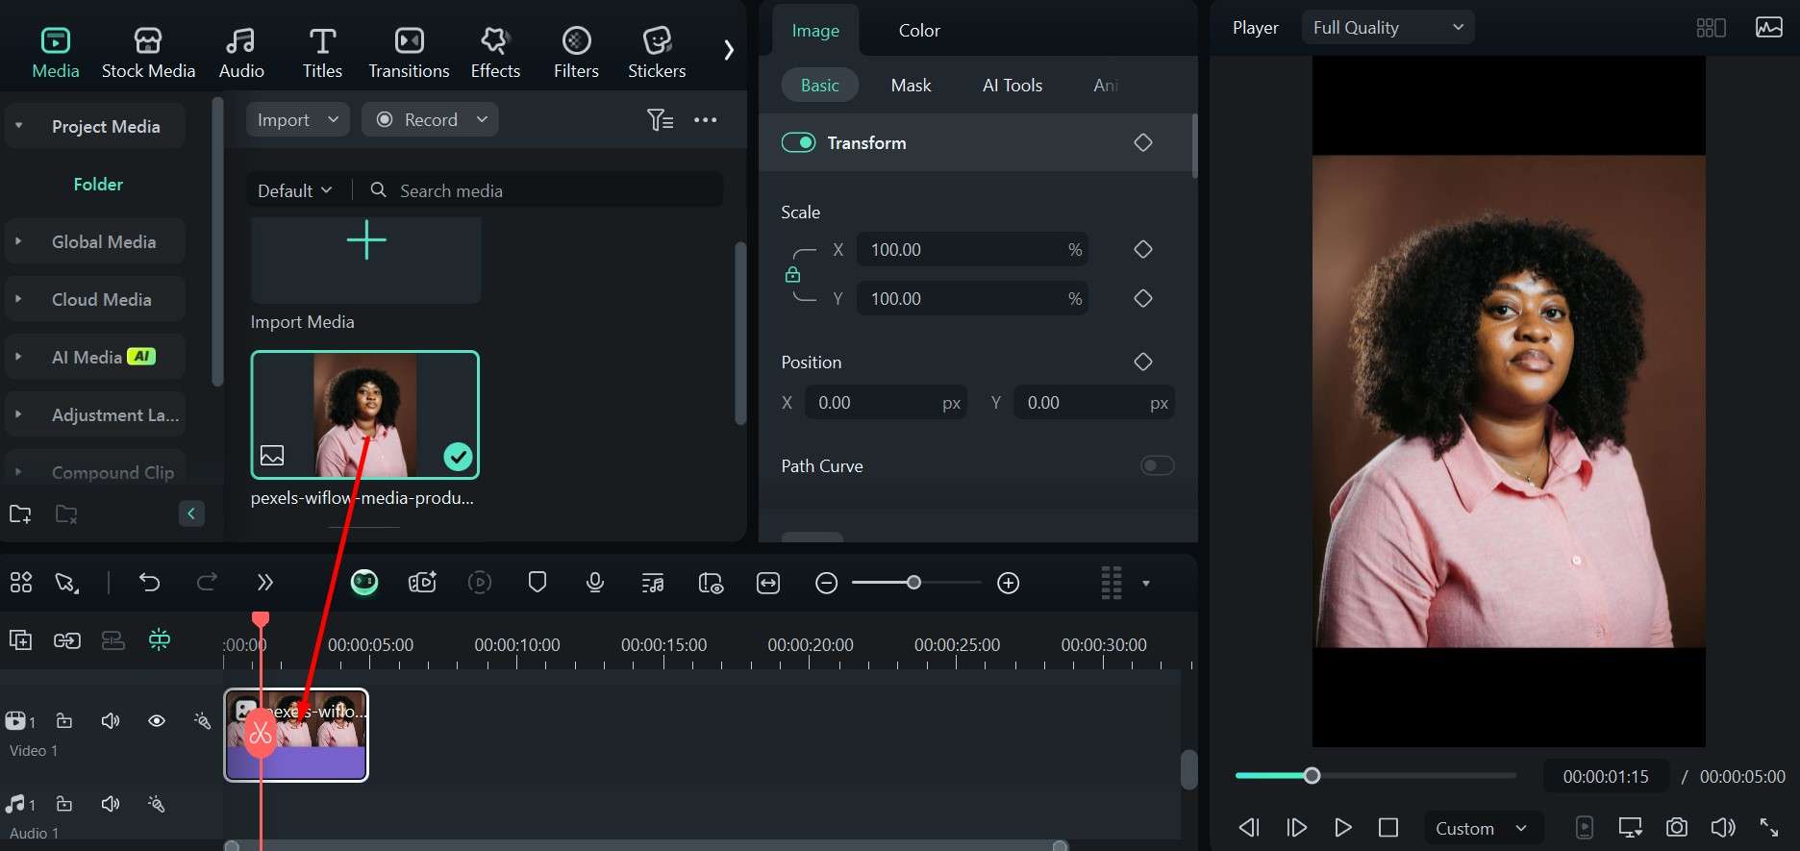Click the filter and sort icon
The image size is (1800, 851).
click(660, 119)
